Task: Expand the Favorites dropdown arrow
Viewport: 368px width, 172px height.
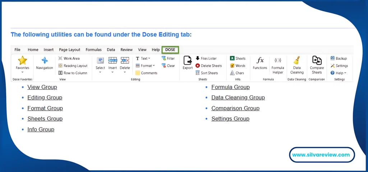Action: point(23,72)
